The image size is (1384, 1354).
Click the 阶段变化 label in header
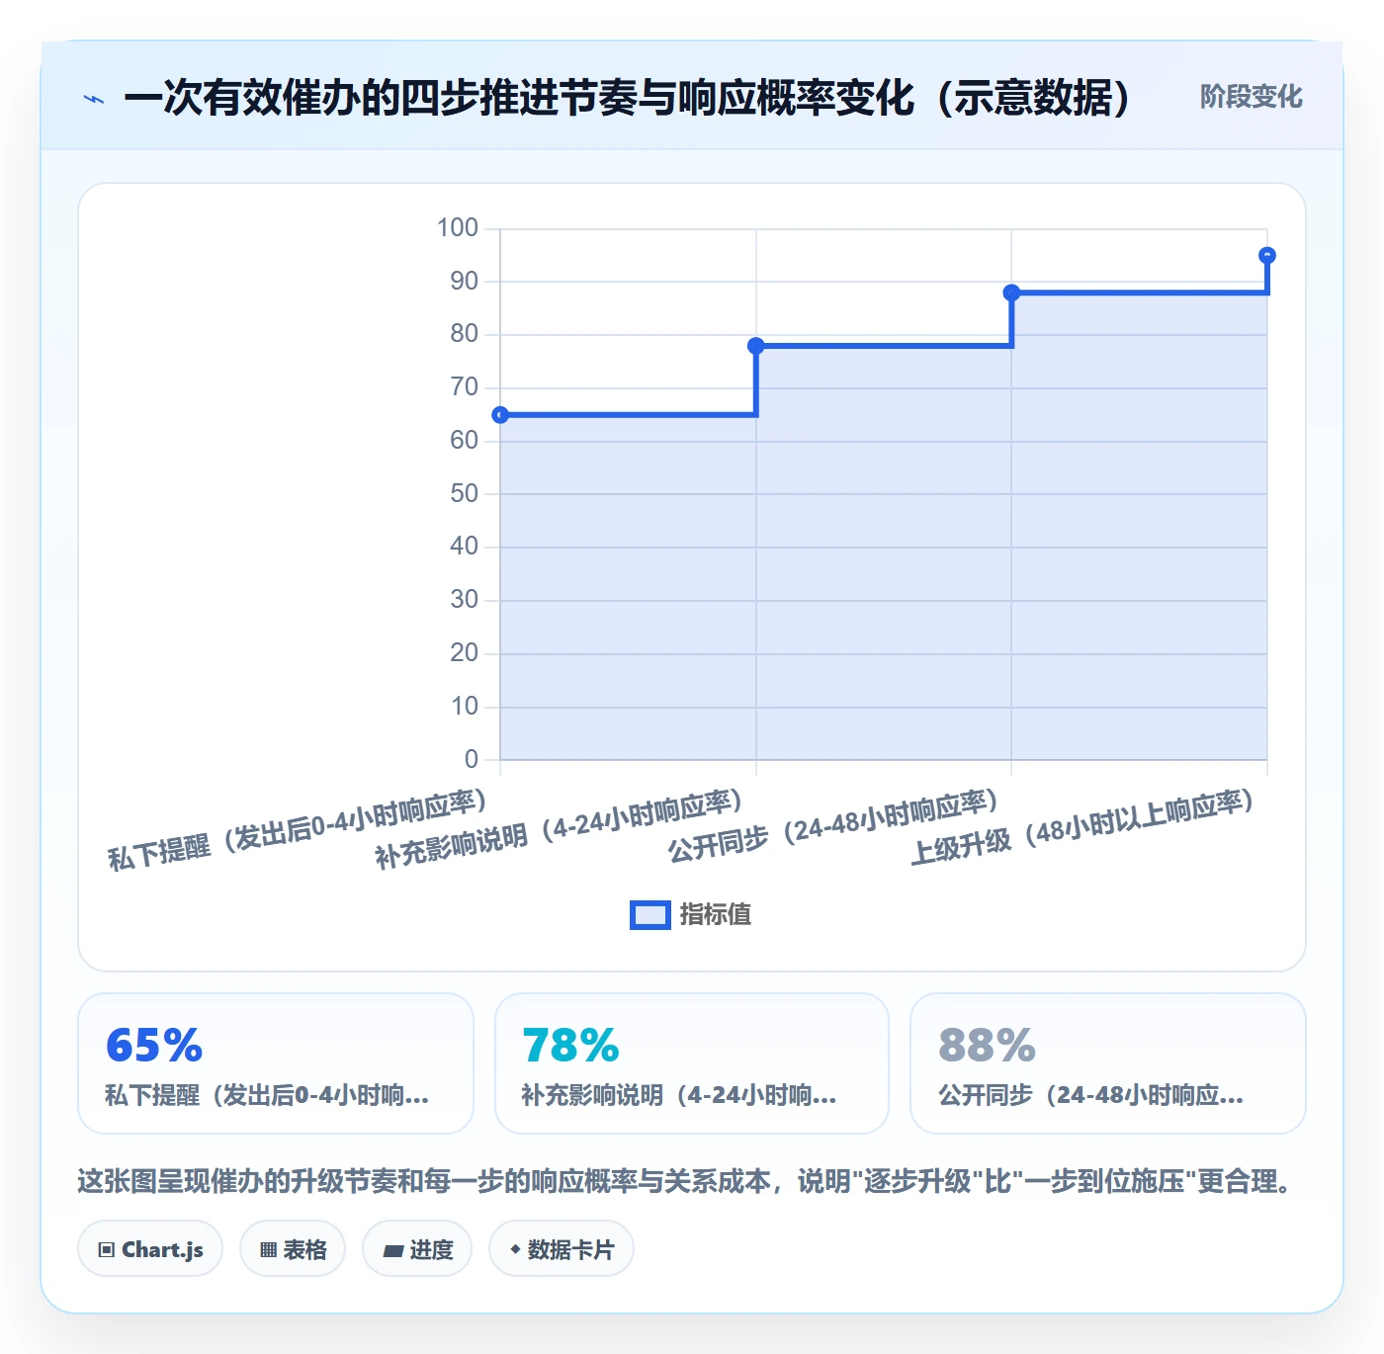point(1251,97)
